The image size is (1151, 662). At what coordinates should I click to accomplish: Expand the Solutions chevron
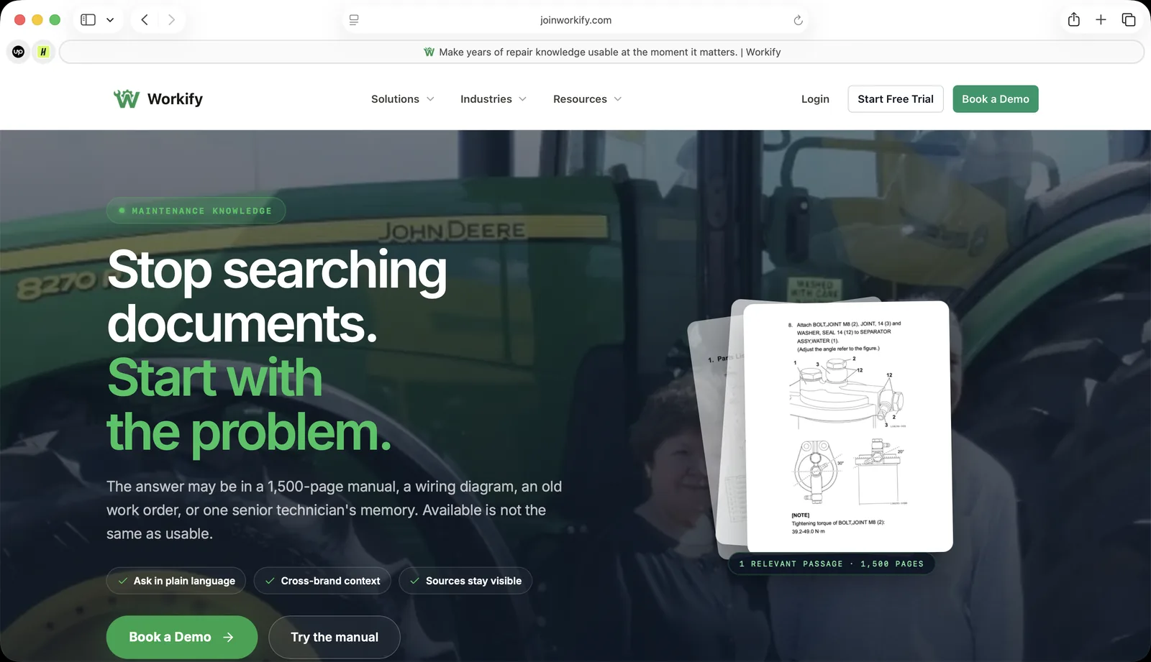(430, 99)
